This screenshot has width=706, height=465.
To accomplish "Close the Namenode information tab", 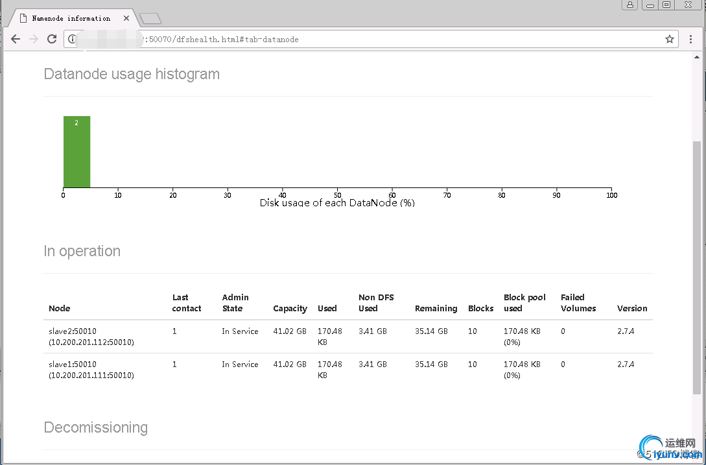I will pyautogui.click(x=126, y=18).
